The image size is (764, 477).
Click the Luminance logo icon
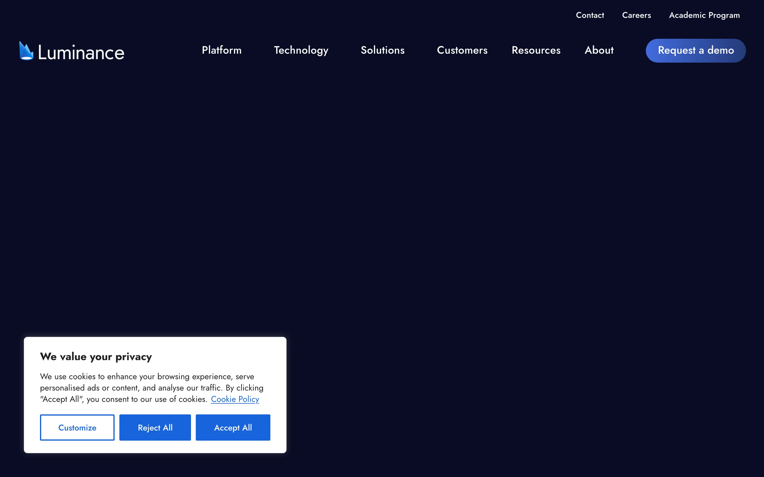[x=26, y=51]
